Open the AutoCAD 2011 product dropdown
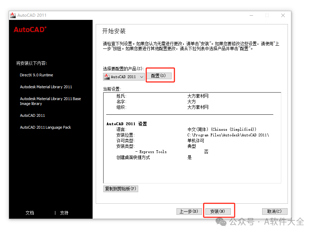 (124, 77)
